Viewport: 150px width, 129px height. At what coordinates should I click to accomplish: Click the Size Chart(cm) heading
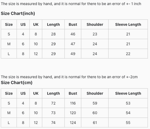pos(17,82)
